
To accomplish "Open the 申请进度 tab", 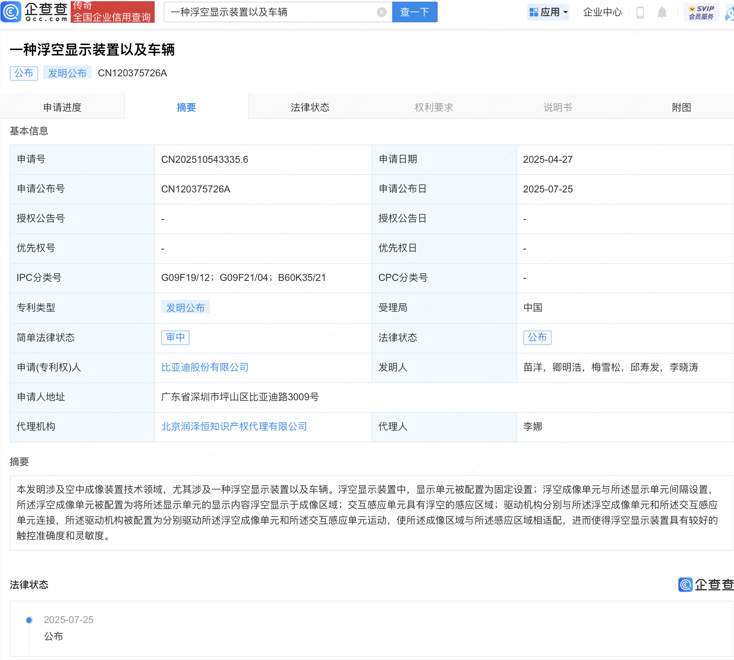I will pyautogui.click(x=62, y=107).
